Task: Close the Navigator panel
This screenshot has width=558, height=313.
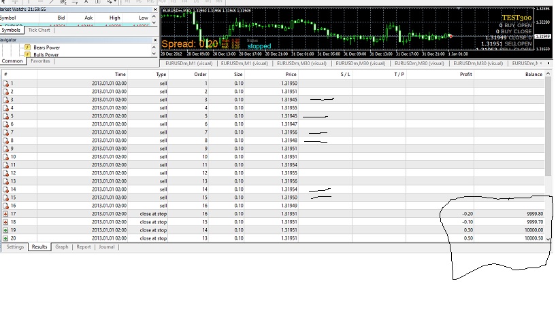Action: tap(155, 40)
